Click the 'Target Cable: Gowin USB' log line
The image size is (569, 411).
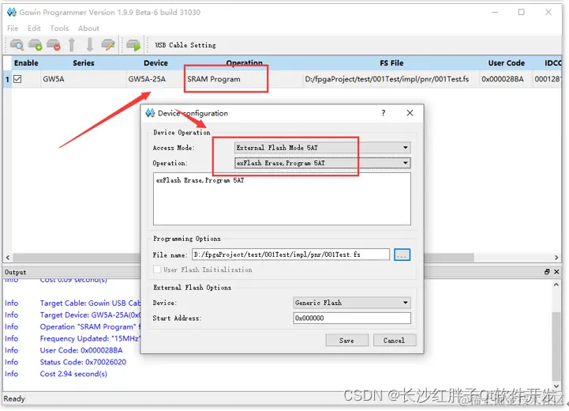coord(90,303)
